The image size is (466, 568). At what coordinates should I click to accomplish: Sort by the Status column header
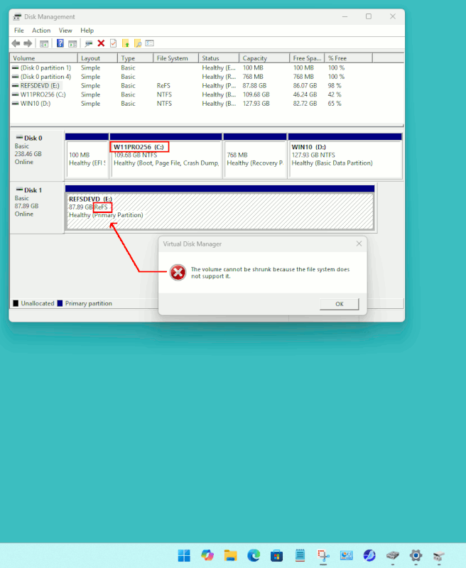click(219, 58)
